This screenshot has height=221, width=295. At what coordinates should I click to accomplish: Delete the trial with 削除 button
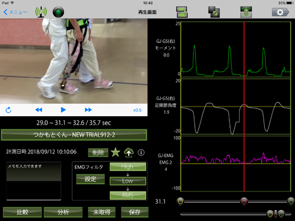click(98, 152)
